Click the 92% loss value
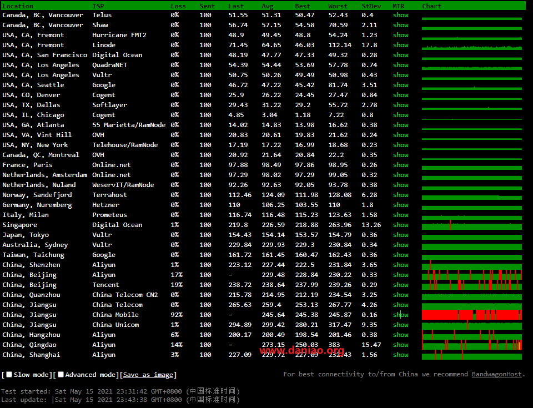The width and height of the screenshot is (533, 408). pos(177,315)
